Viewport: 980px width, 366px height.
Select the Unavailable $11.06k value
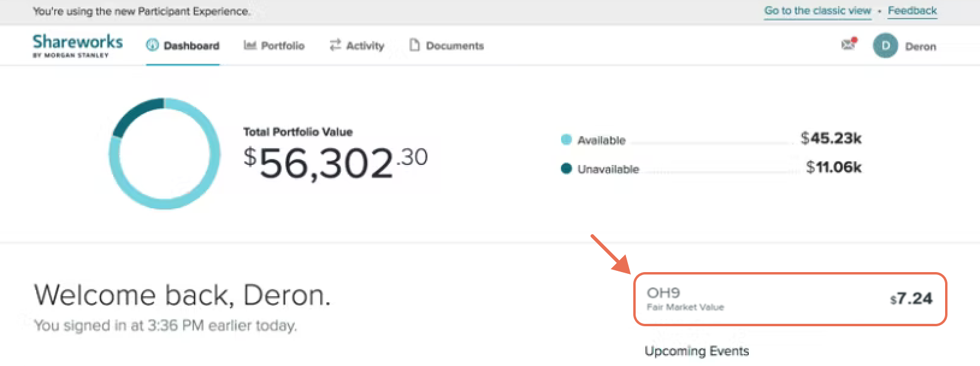834,167
